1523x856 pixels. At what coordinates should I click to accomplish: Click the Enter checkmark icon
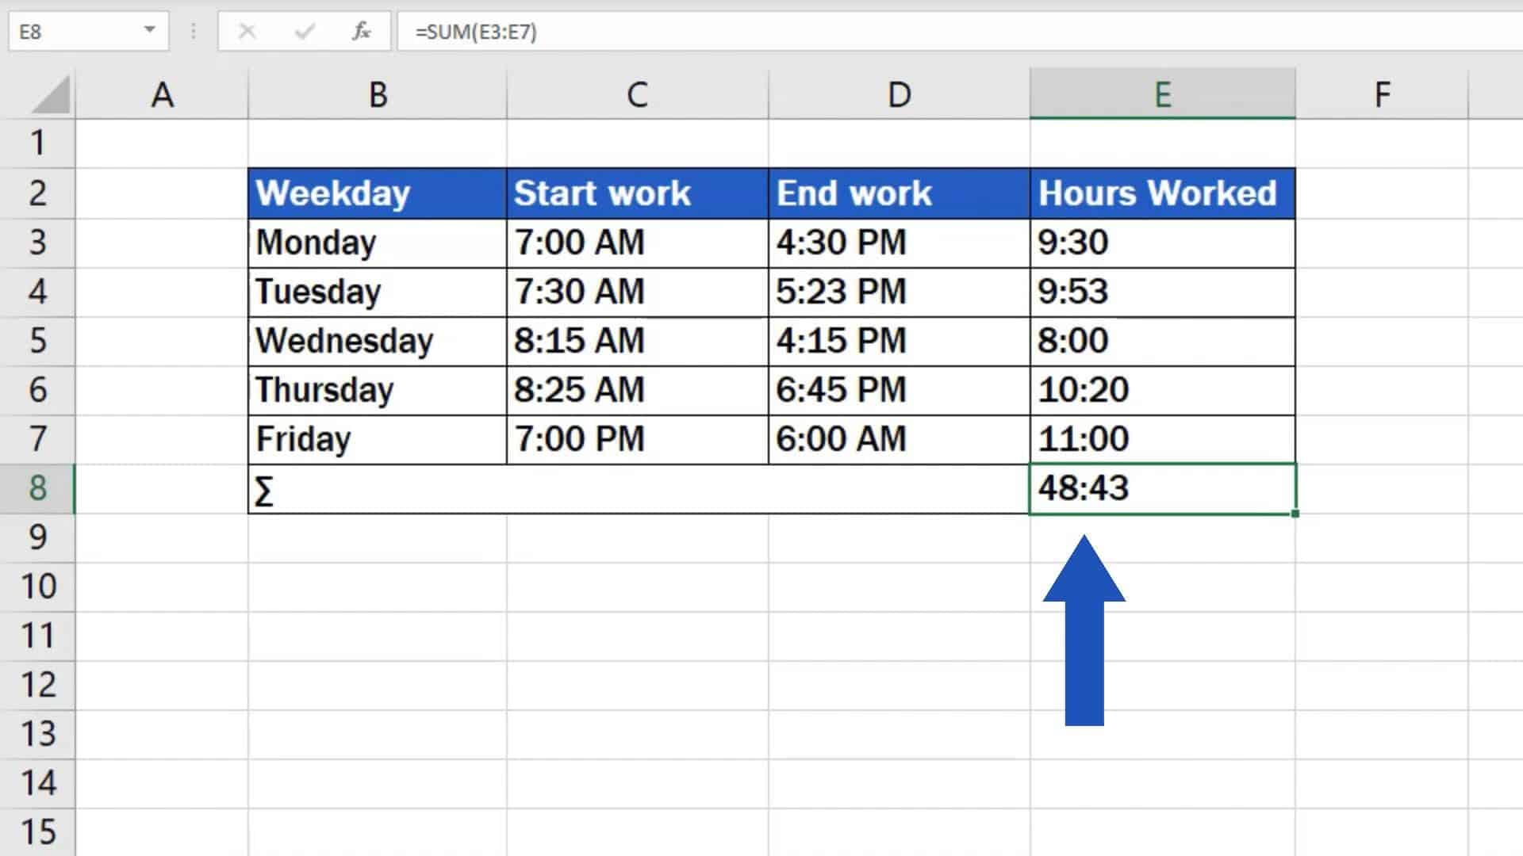(x=304, y=32)
